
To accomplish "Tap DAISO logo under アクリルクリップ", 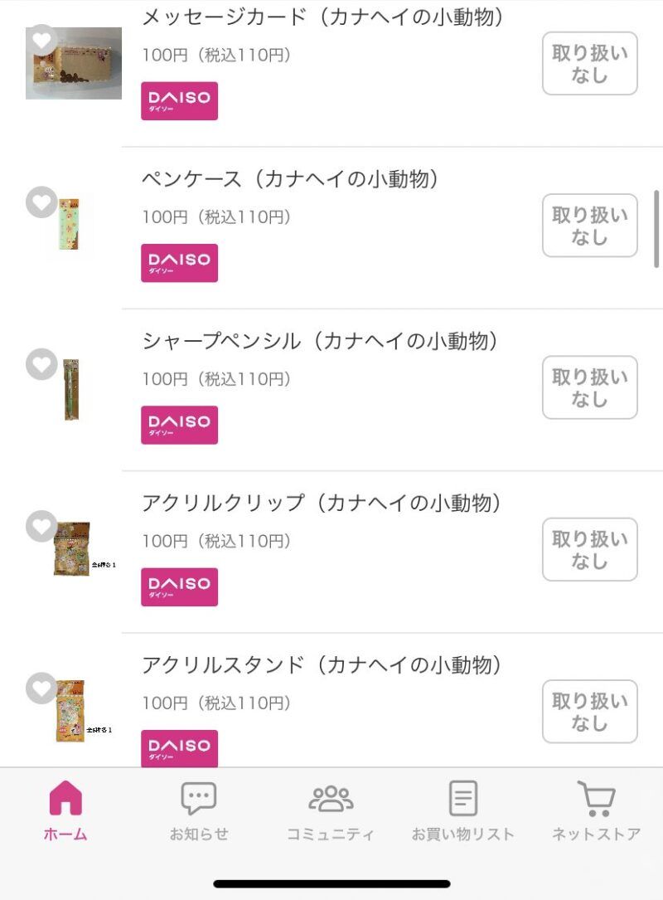I will (x=179, y=587).
